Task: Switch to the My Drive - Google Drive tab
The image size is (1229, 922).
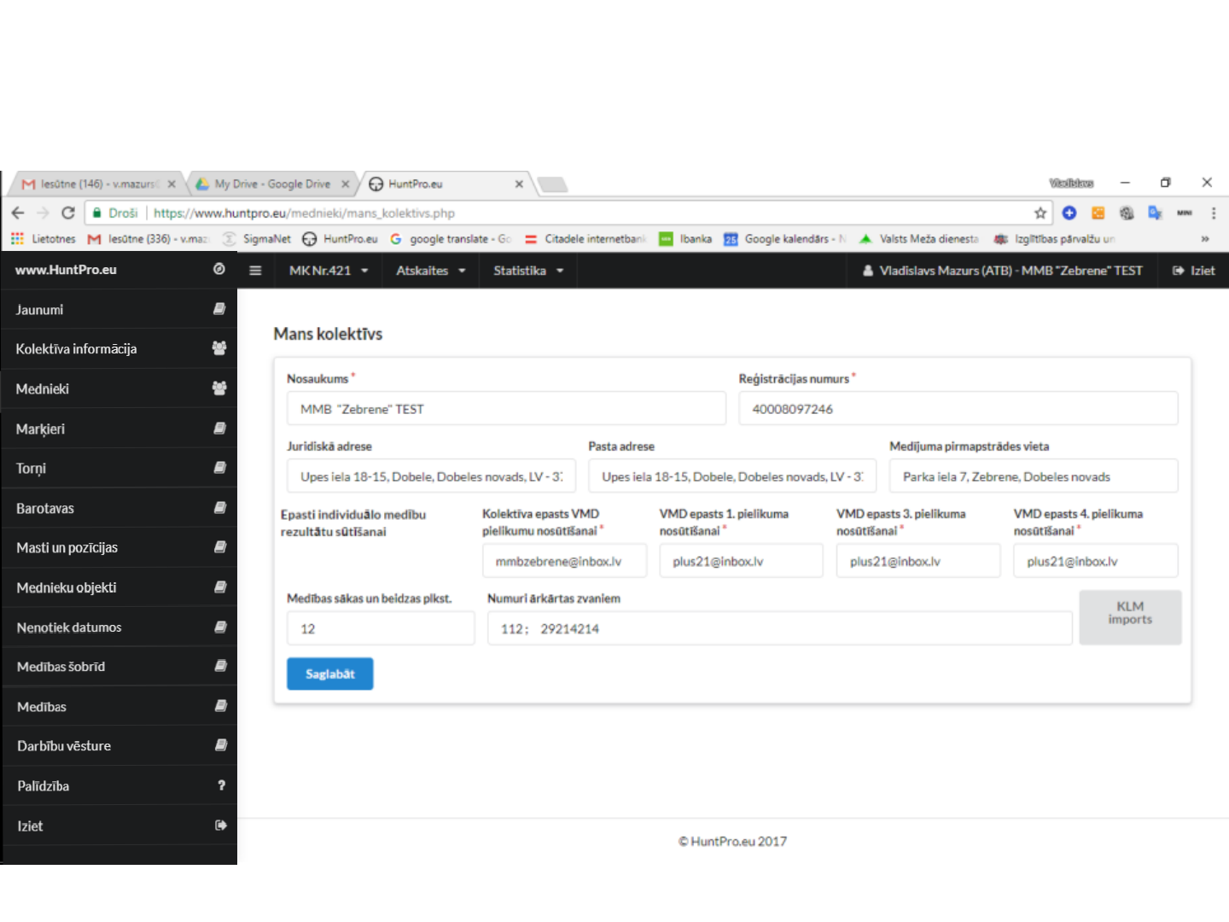Action: [271, 184]
